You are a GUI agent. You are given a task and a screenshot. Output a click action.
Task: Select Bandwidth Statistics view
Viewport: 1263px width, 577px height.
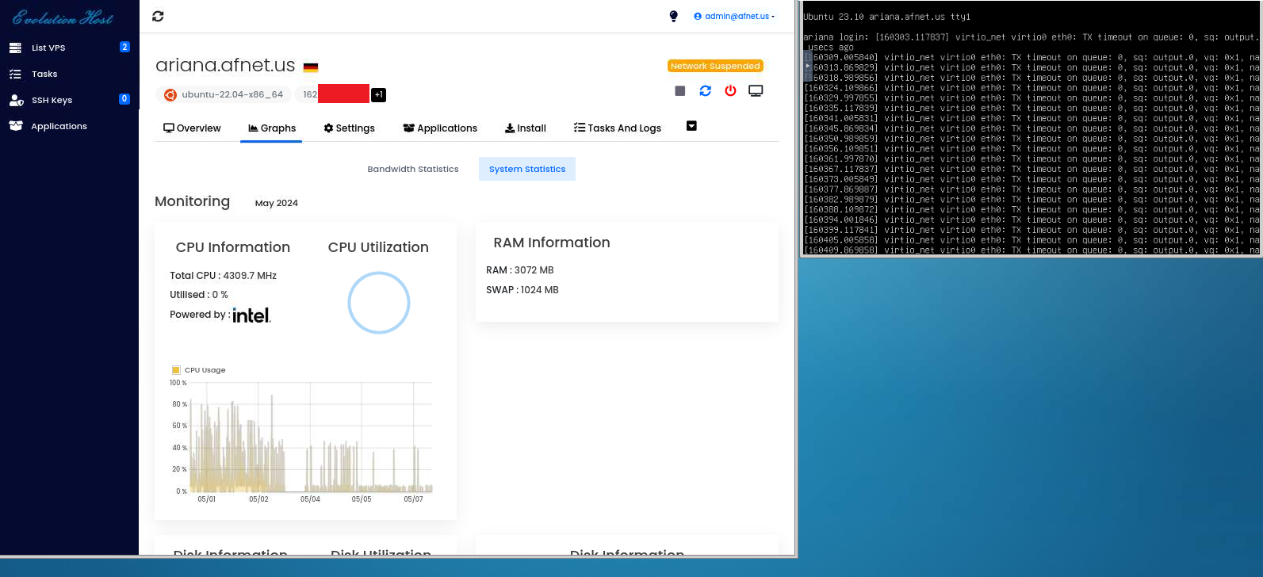point(412,169)
